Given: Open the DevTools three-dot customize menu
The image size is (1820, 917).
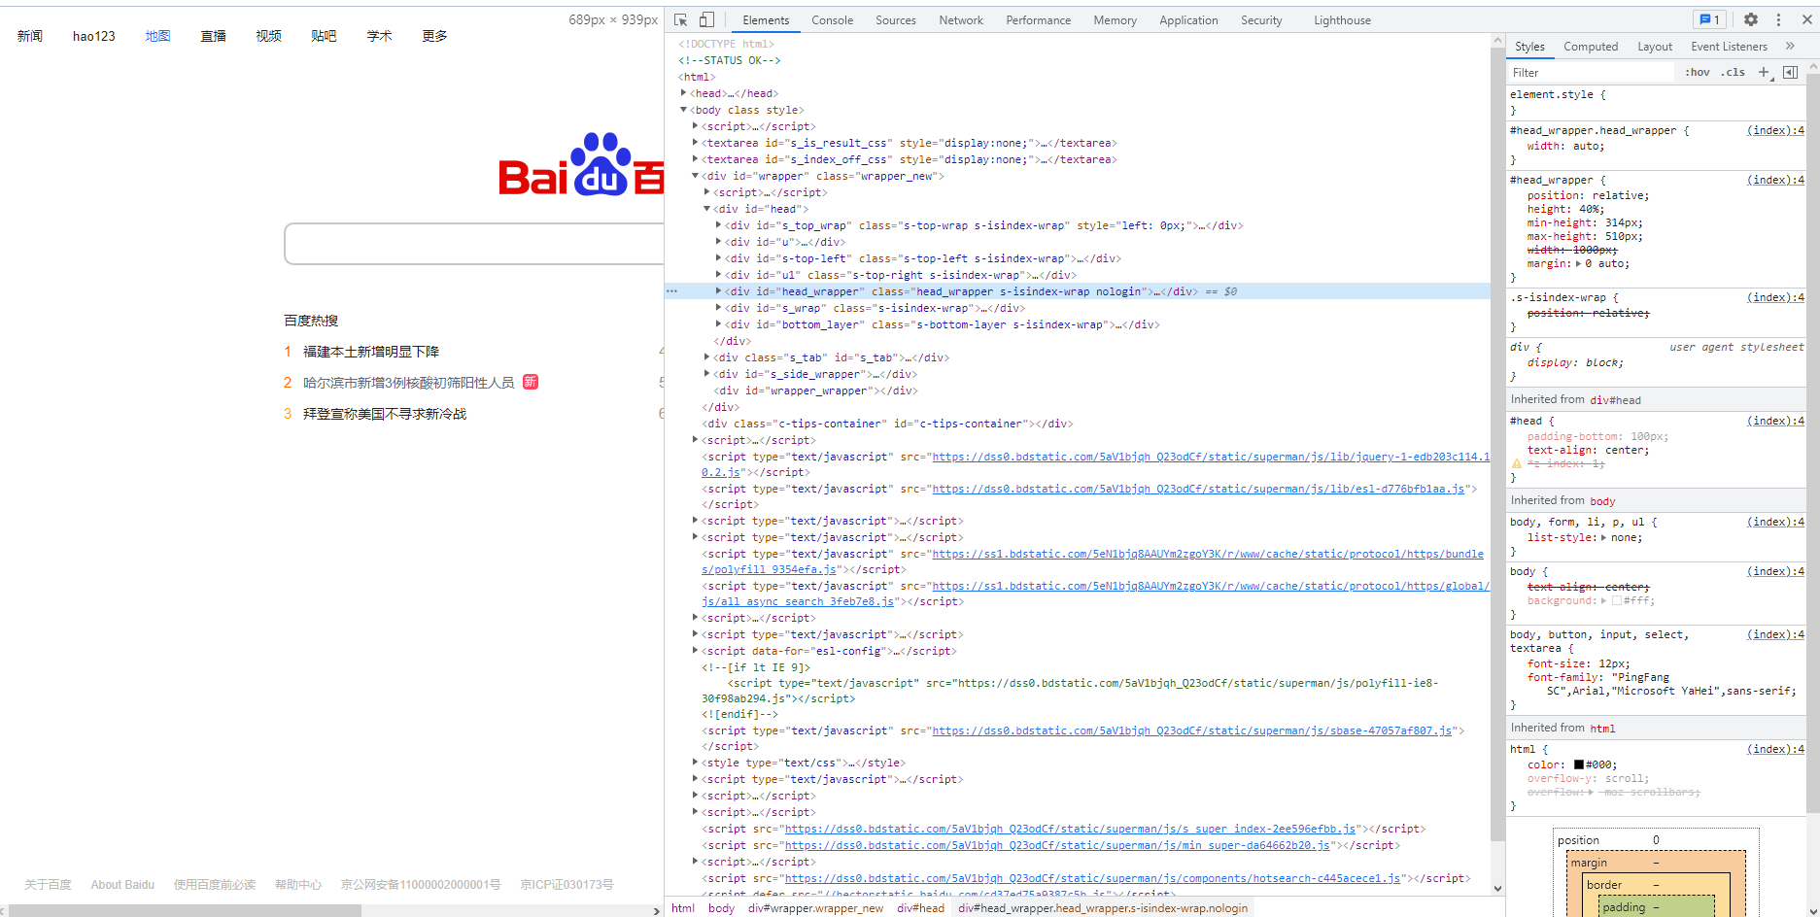Looking at the screenshot, I should pos(1779,19).
